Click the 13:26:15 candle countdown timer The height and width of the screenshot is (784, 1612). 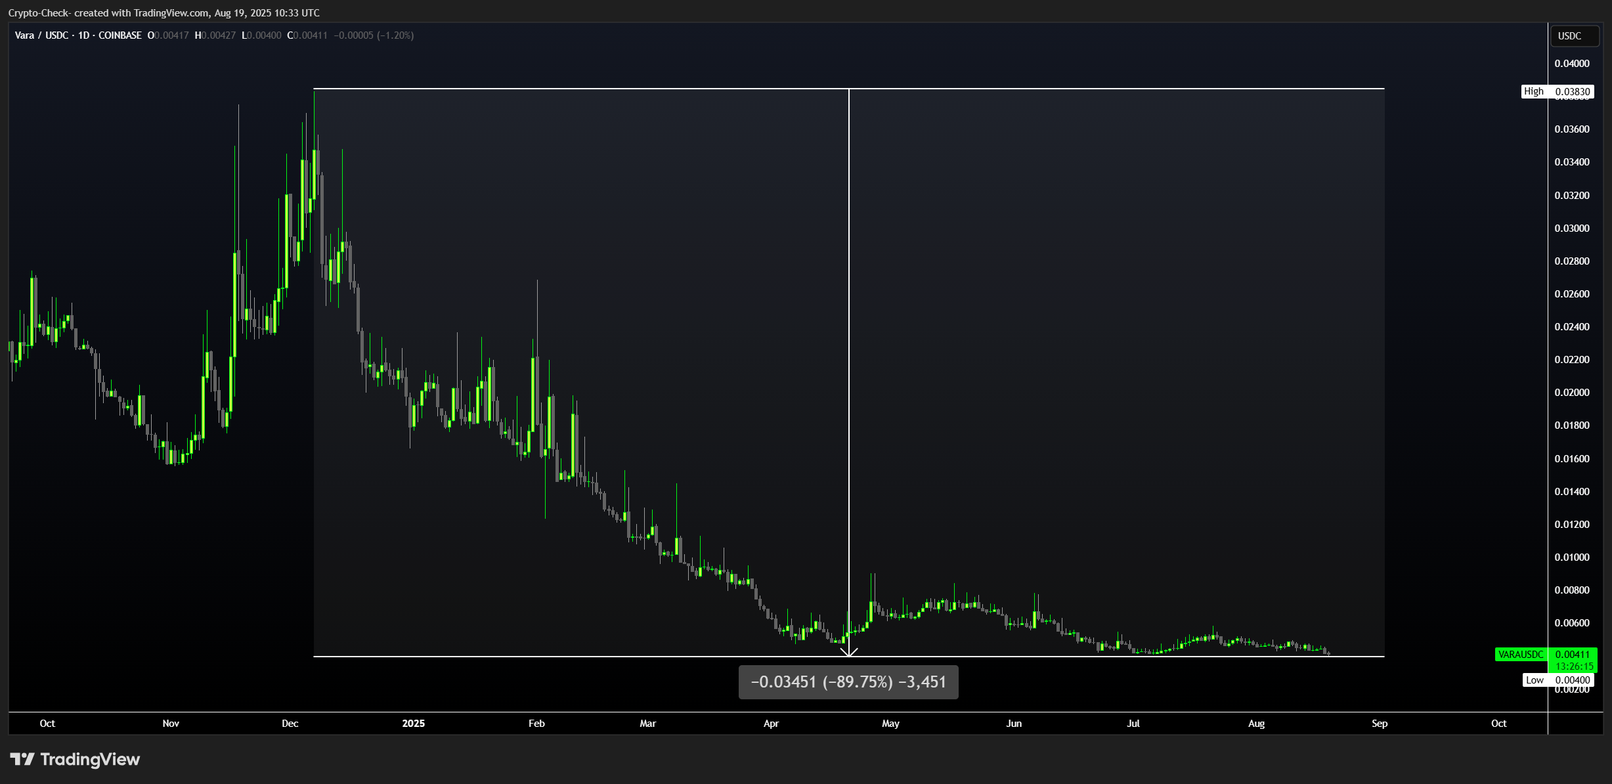[1574, 666]
